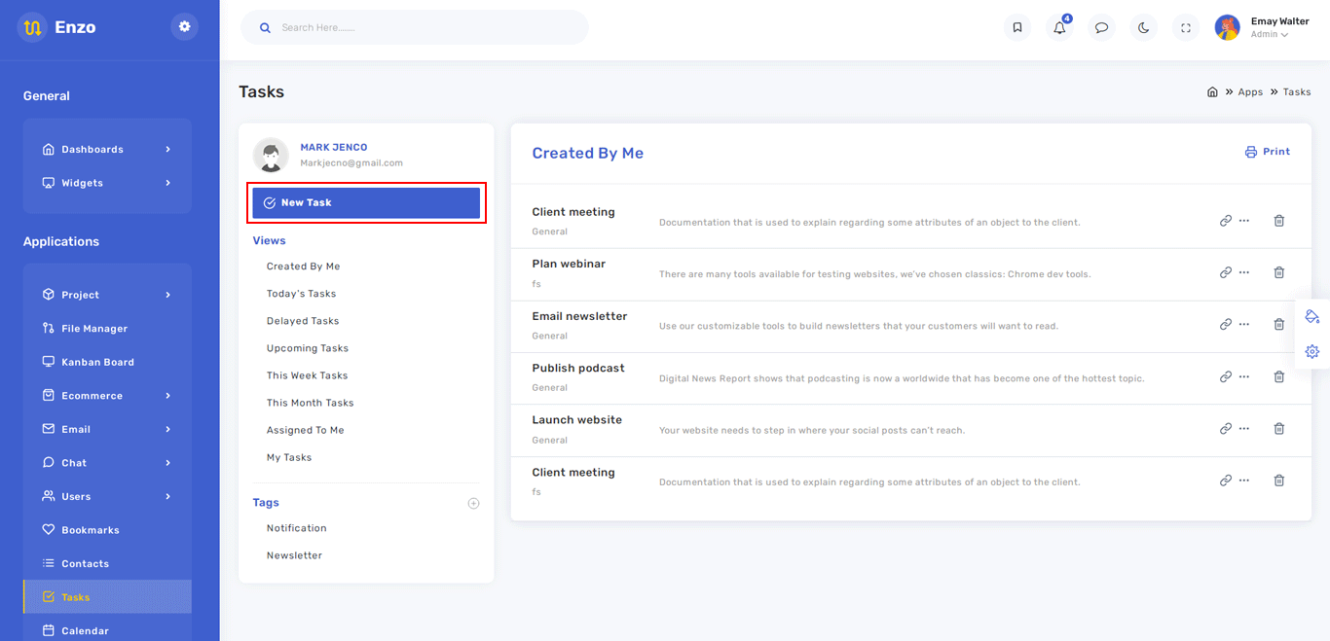The image size is (1330, 641).
Task: Delete the Plan webinar task
Action: (1278, 273)
